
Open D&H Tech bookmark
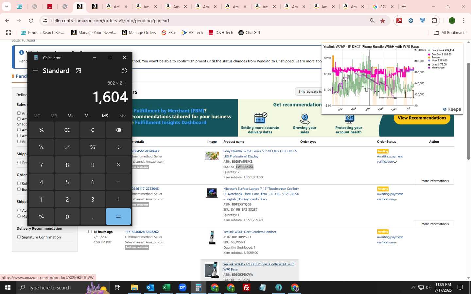click(221, 33)
